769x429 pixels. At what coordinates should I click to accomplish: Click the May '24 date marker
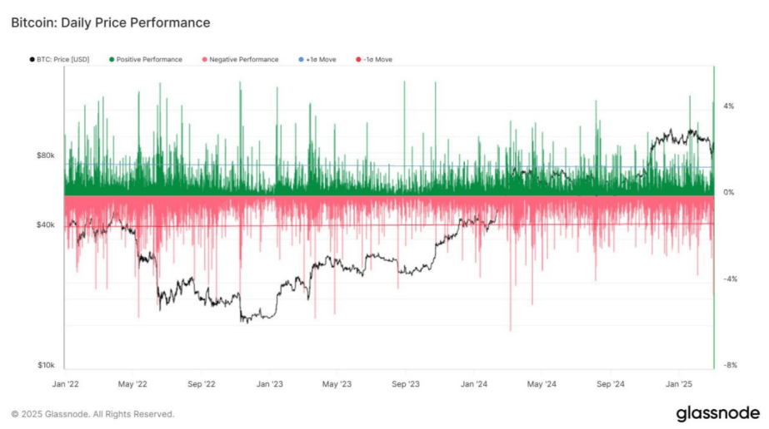(x=542, y=384)
